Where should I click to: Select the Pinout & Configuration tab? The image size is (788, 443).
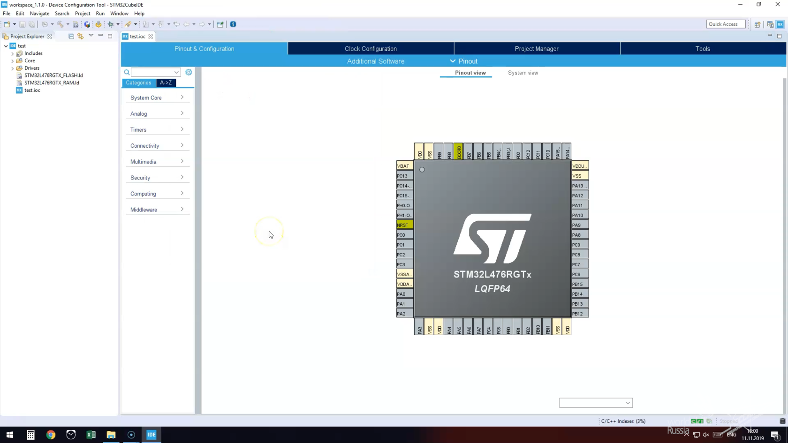204,49
